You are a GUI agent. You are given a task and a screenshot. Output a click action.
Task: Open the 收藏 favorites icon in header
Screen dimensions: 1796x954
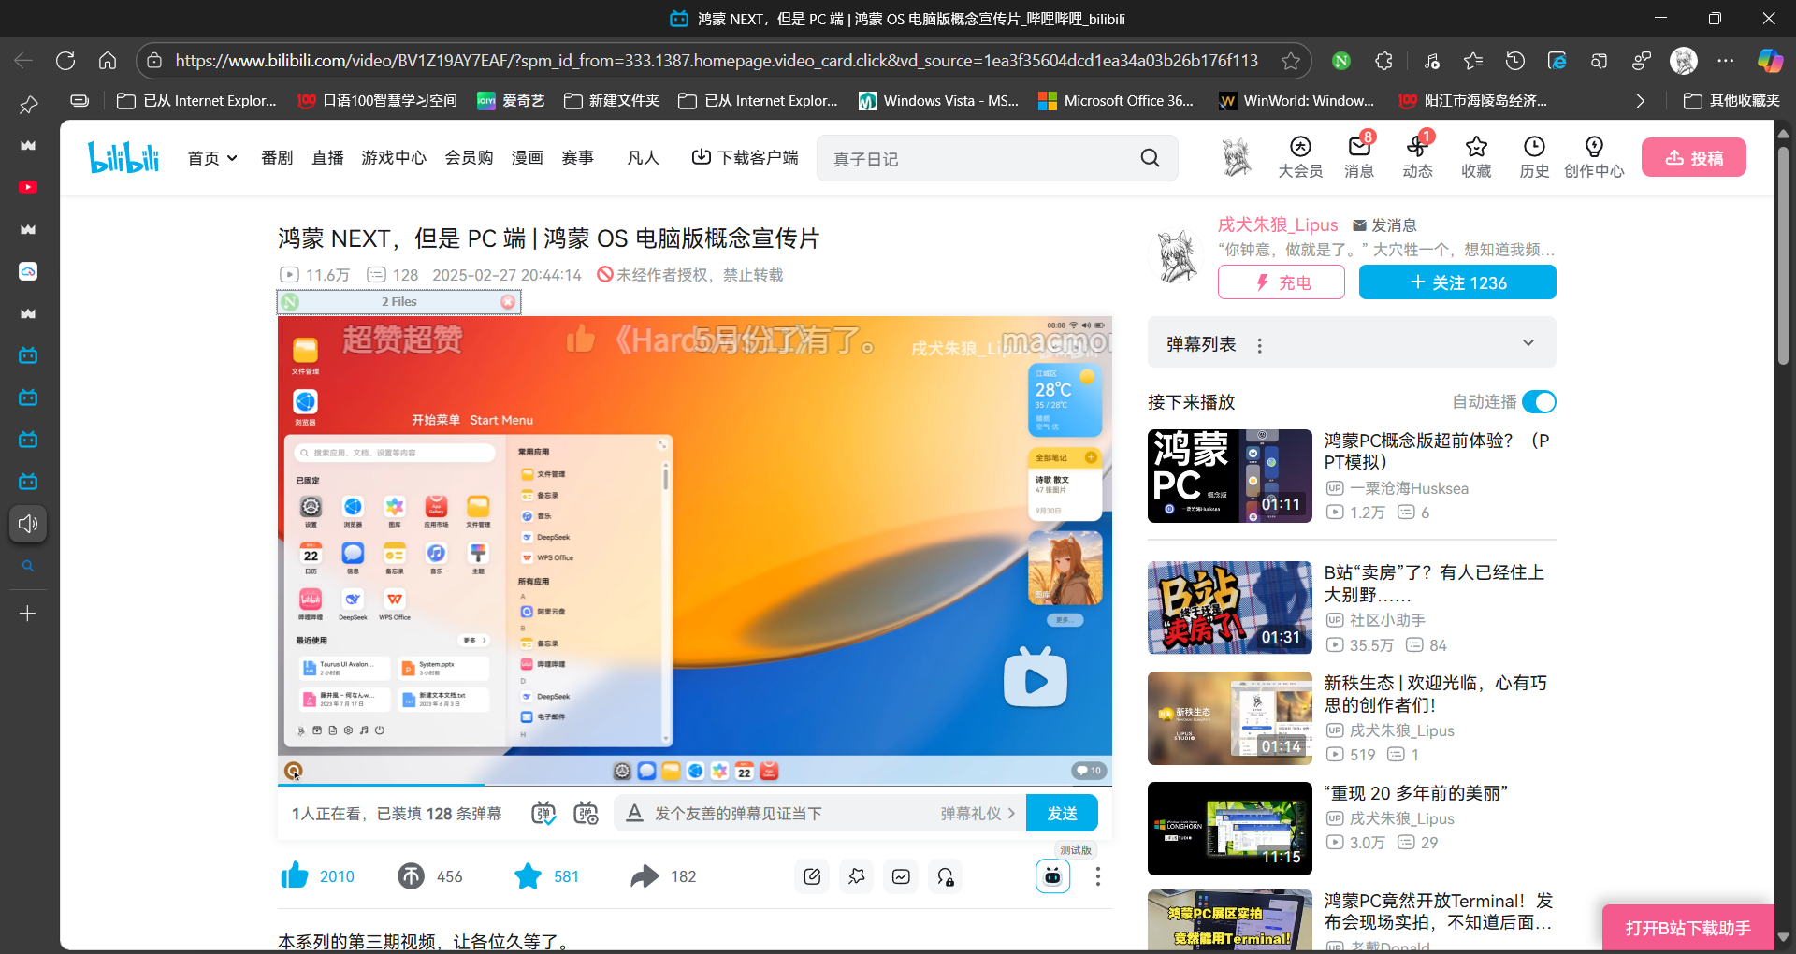pos(1476,157)
